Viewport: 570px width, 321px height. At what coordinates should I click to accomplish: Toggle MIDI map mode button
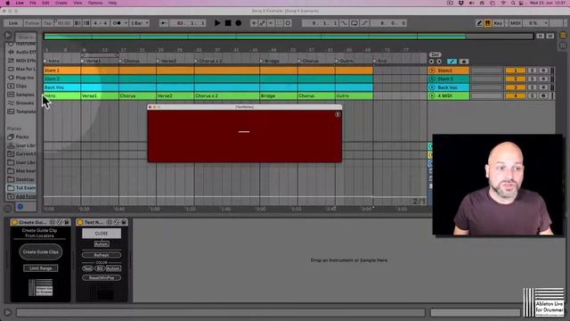tap(516, 23)
